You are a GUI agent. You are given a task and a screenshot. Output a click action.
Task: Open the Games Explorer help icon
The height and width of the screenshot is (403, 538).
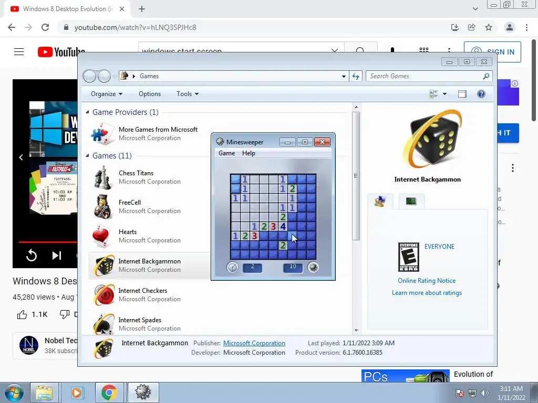[x=481, y=94]
